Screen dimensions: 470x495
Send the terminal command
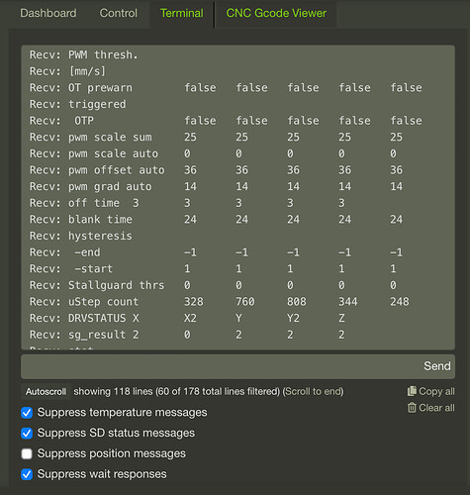coord(437,366)
